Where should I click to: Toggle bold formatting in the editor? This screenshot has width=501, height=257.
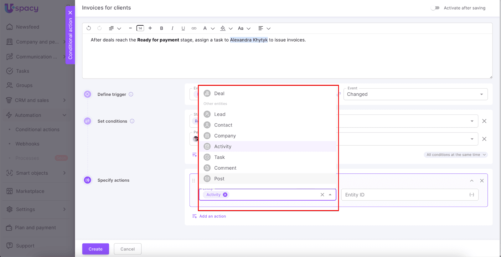point(162,28)
